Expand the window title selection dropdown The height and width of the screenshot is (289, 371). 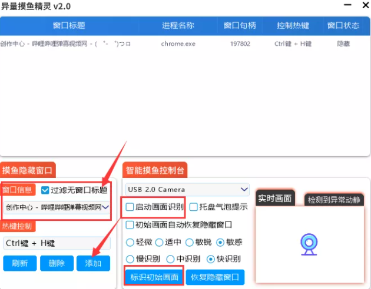pyautogui.click(x=57, y=207)
